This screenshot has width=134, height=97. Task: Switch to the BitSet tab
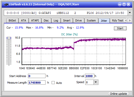pos(12,20)
